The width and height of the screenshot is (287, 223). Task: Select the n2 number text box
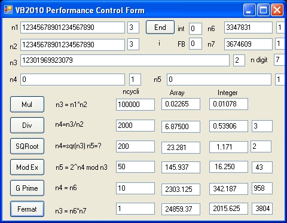(72, 45)
